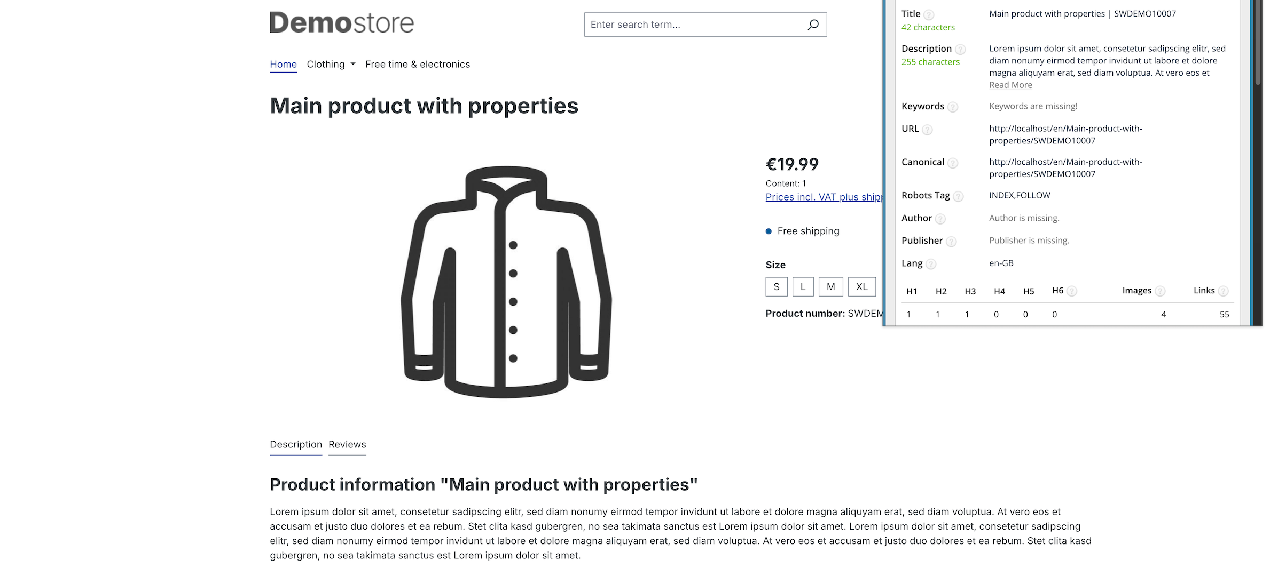The height and width of the screenshot is (576, 1278).
Task: Click the Free shipping label
Action: click(x=808, y=231)
